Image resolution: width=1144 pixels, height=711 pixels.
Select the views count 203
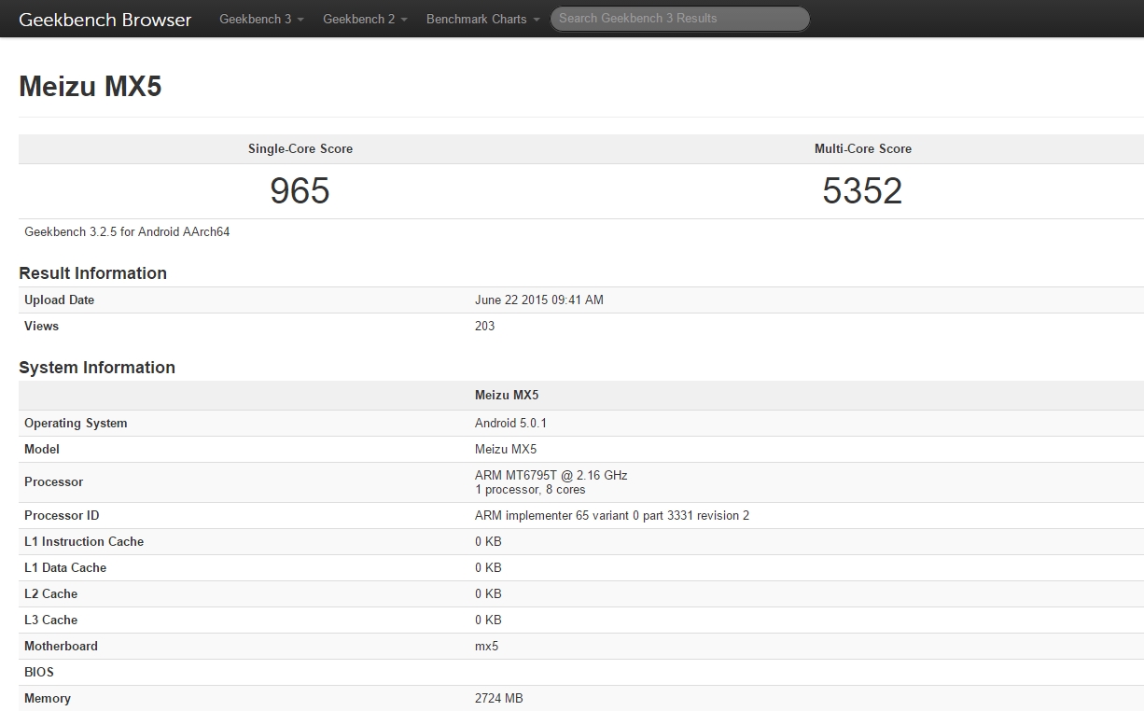(485, 326)
